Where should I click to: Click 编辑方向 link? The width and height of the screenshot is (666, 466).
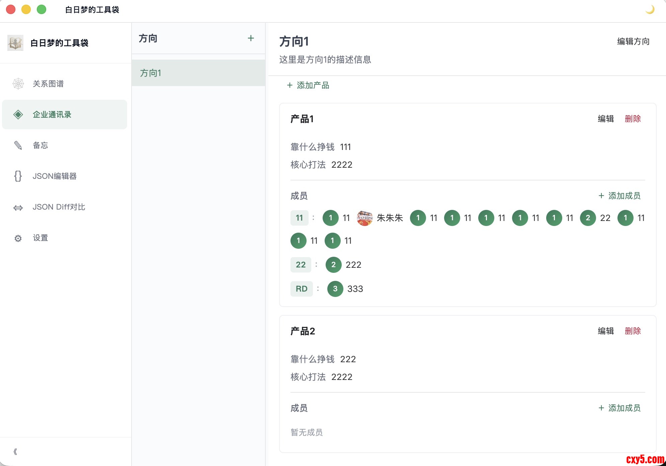tap(633, 42)
